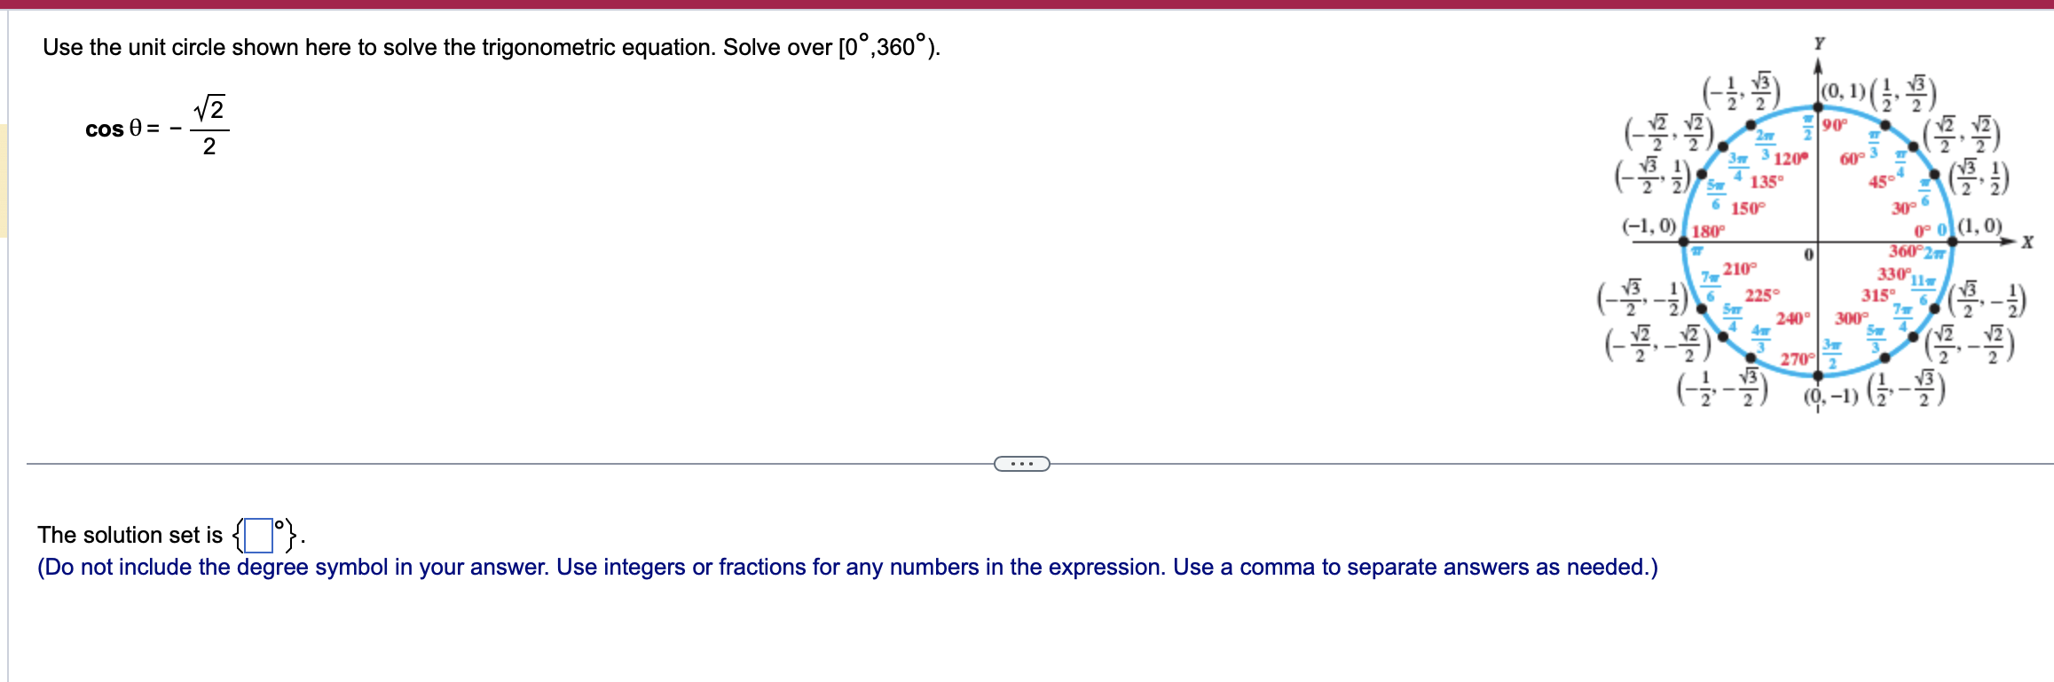The image size is (2054, 682).
Task: Click the dot at the 315° position
Action: pos(1913,337)
